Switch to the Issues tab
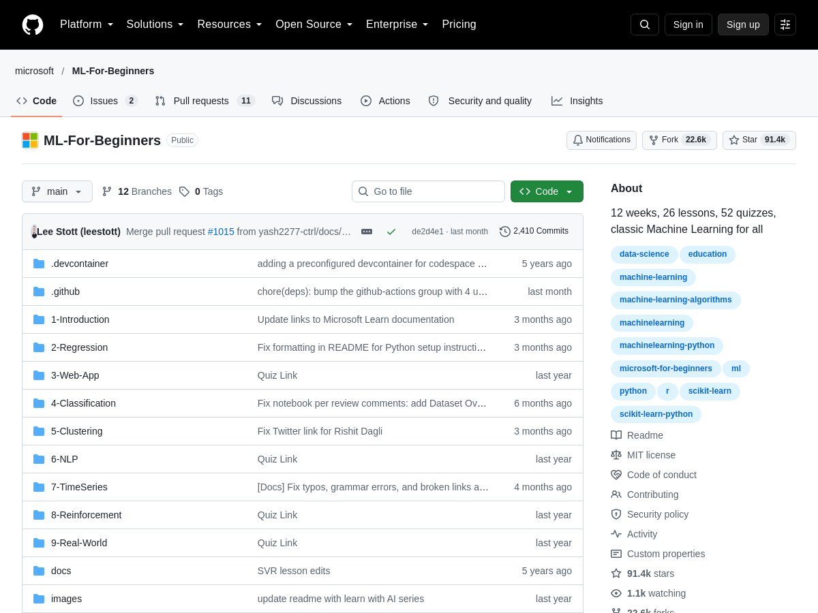Viewport: 818px width, 613px height. [106, 101]
